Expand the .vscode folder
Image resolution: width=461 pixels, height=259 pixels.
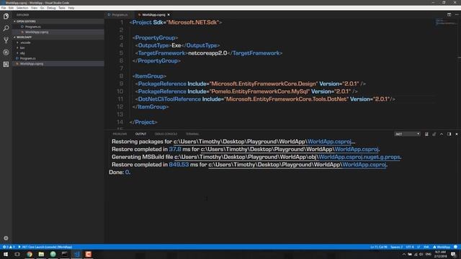(x=25, y=42)
